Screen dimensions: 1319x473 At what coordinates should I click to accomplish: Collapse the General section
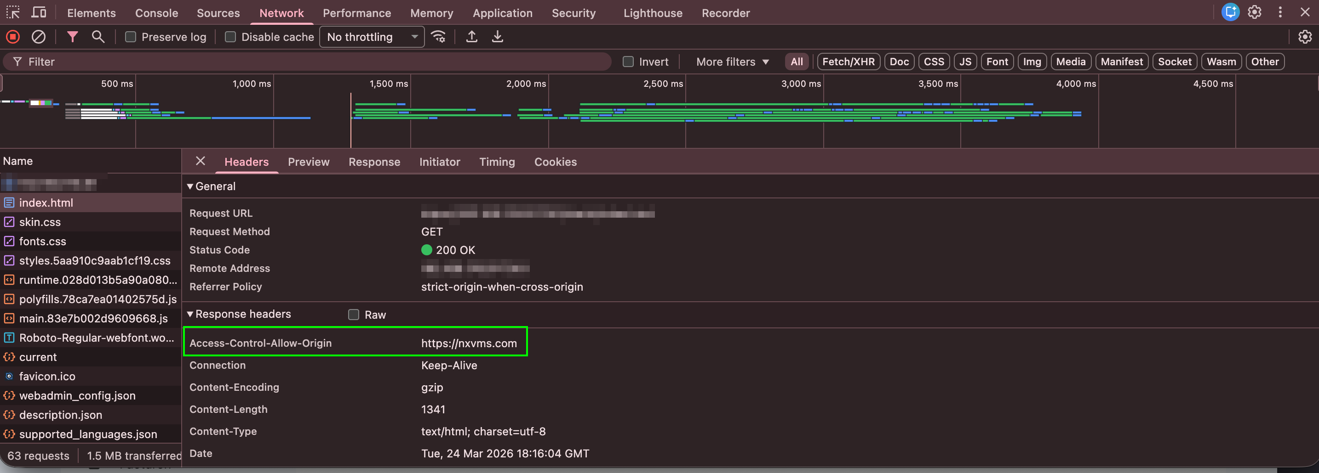[190, 186]
